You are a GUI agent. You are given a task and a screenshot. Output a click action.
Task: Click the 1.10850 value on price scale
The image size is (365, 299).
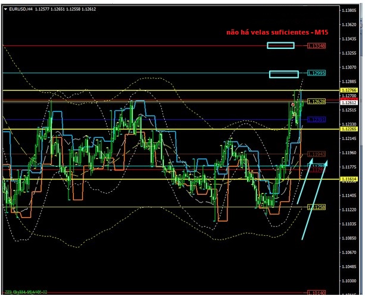(x=348, y=238)
